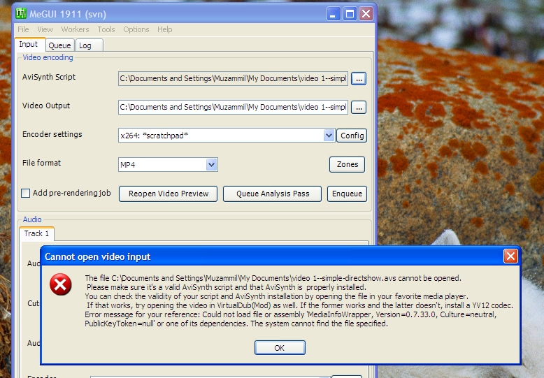Switch to the Queue tab
Viewport: 544px width, 378px height.
pyautogui.click(x=59, y=45)
